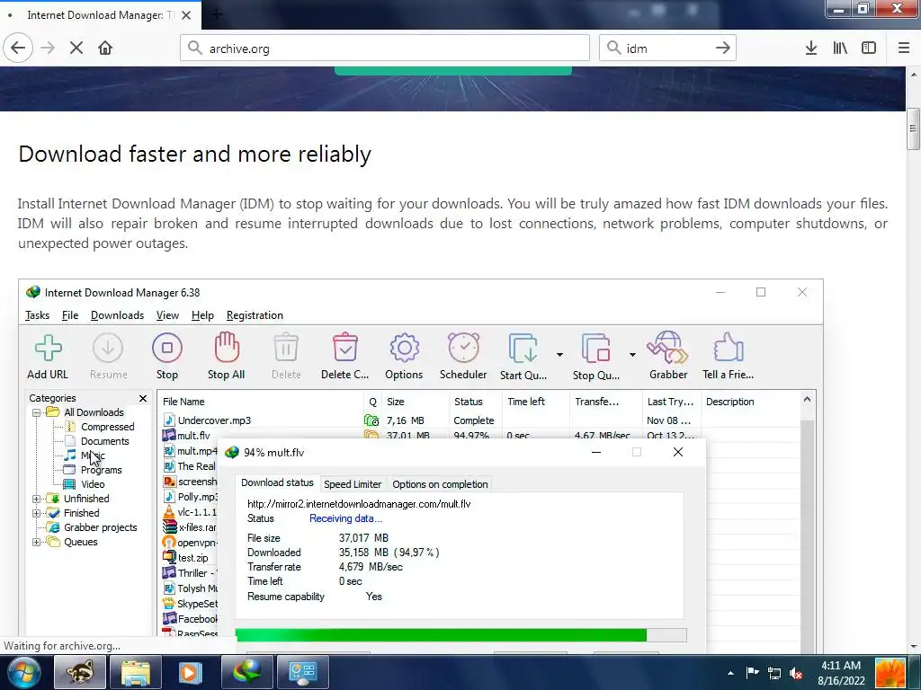Select Grabber projects in the tree
Screen dimensions: 921x690
101,527
